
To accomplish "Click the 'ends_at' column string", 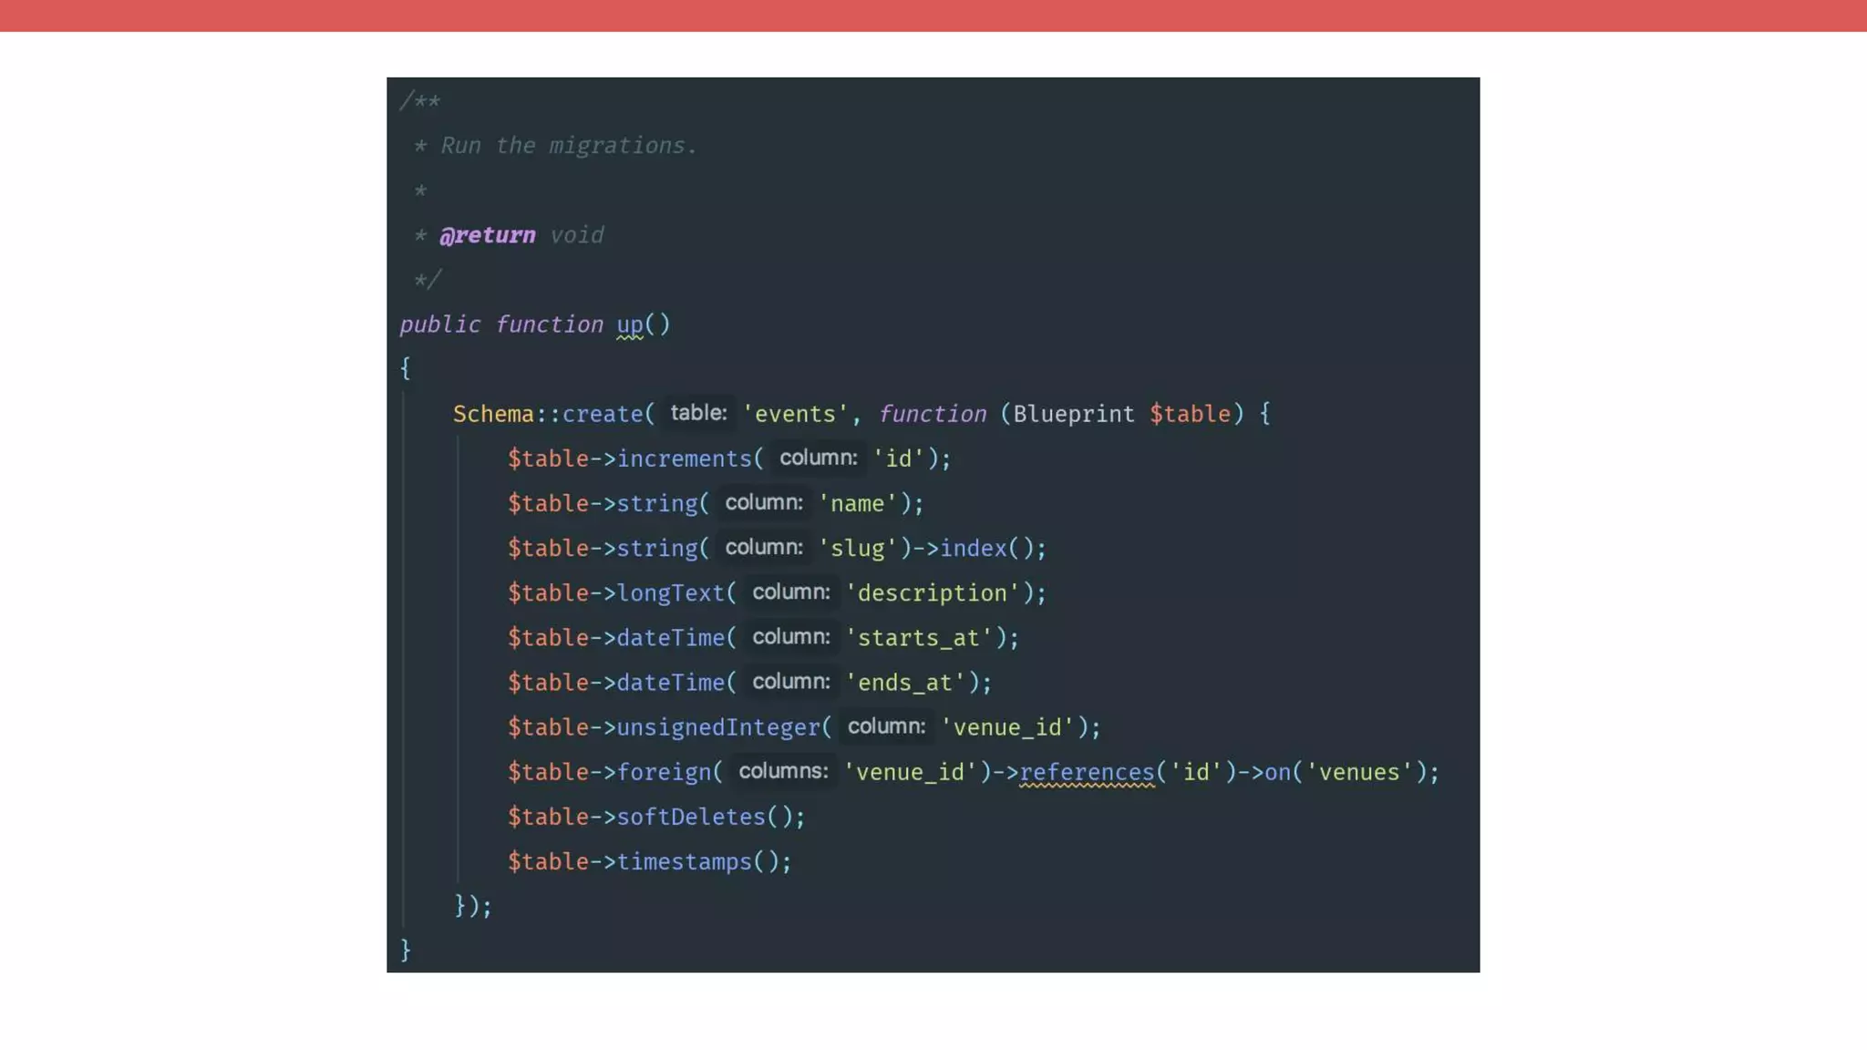I will (904, 682).
